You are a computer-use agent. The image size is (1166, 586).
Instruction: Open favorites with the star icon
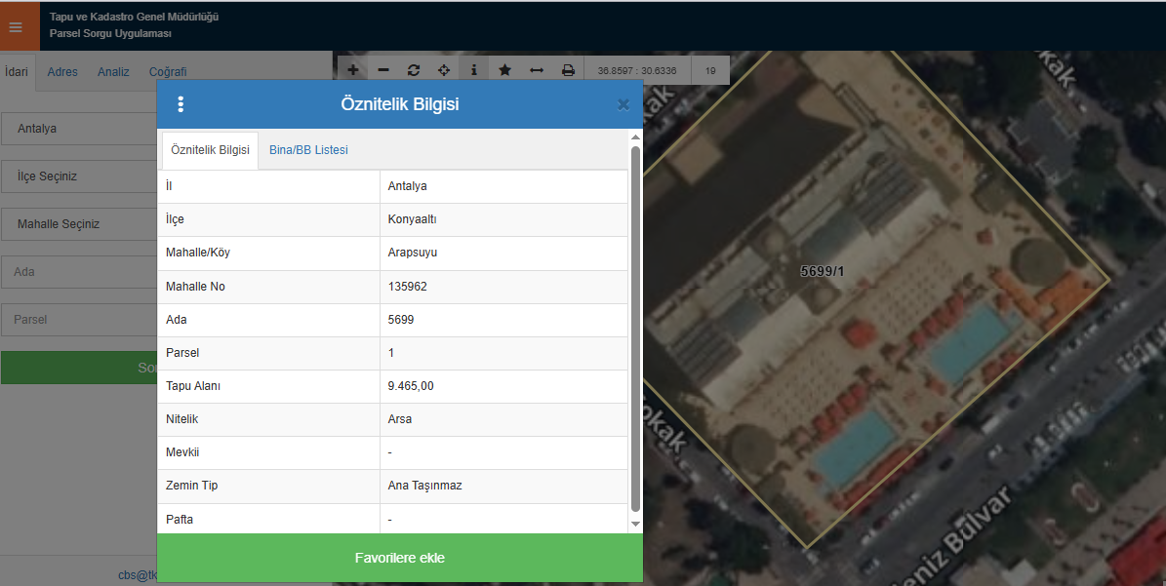[x=504, y=70]
